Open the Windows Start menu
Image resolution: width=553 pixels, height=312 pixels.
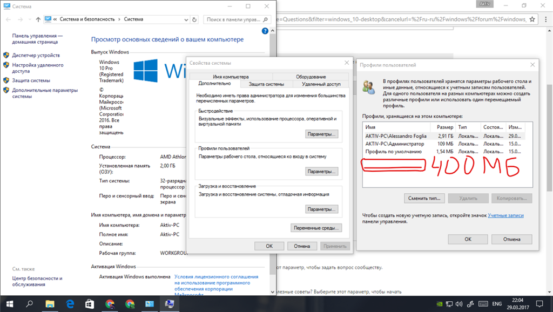pos(10,304)
